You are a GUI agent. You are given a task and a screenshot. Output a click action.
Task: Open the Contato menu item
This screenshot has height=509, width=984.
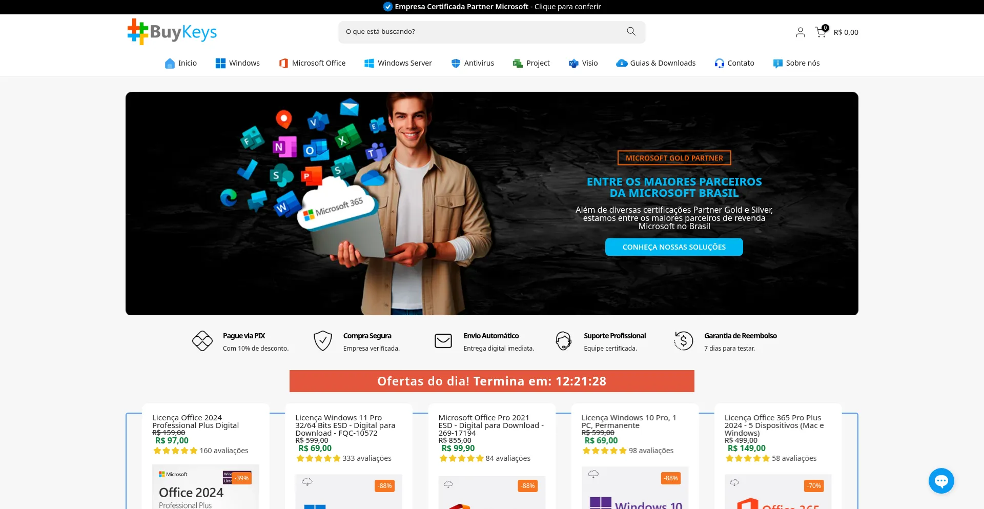coord(734,63)
